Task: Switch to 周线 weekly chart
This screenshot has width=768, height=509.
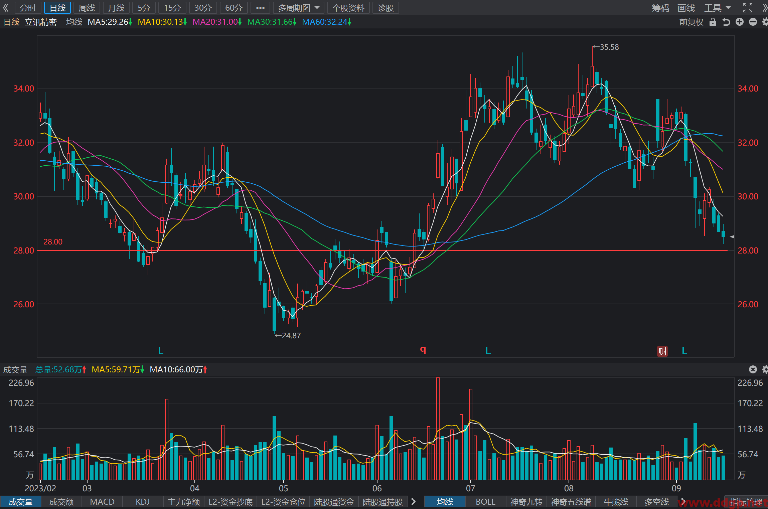Action: click(x=87, y=8)
